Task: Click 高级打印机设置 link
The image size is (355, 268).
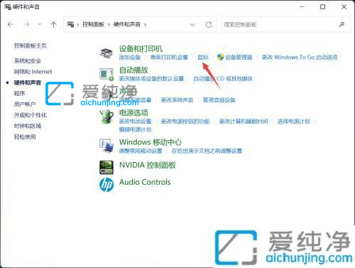Action: pyautogui.click(x=169, y=58)
